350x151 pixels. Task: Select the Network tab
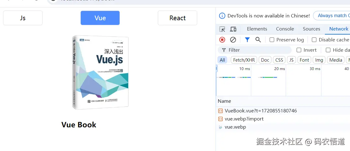339,29
